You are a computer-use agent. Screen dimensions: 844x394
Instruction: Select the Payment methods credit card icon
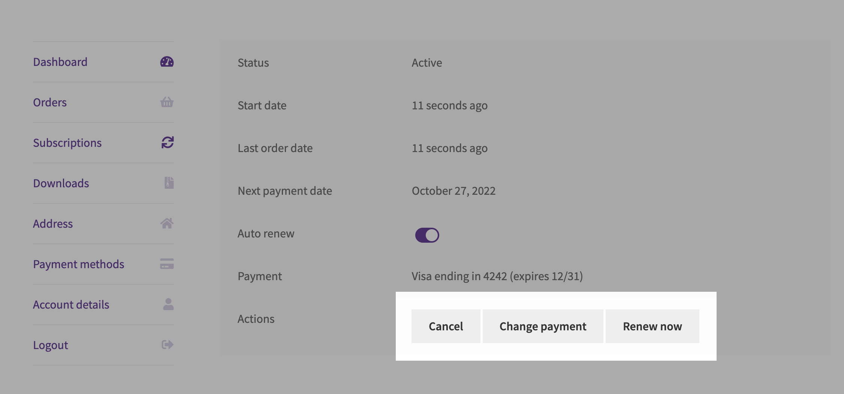167,264
